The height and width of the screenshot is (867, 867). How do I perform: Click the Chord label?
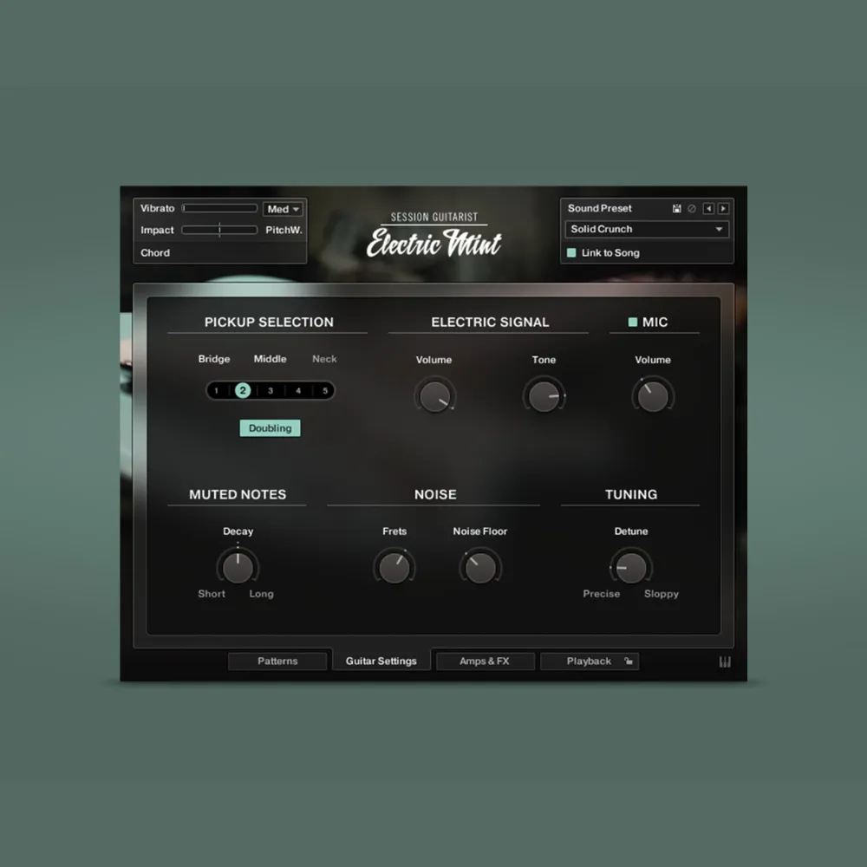[156, 253]
